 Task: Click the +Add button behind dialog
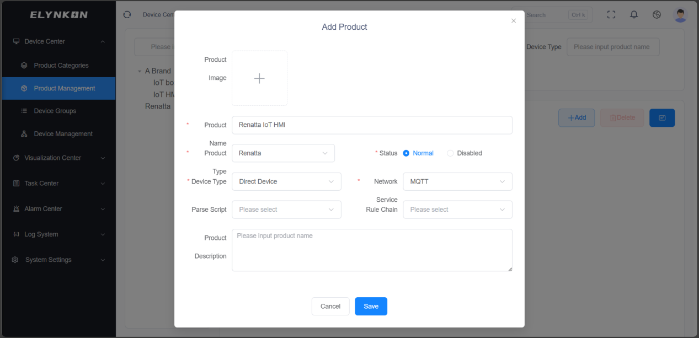click(577, 117)
